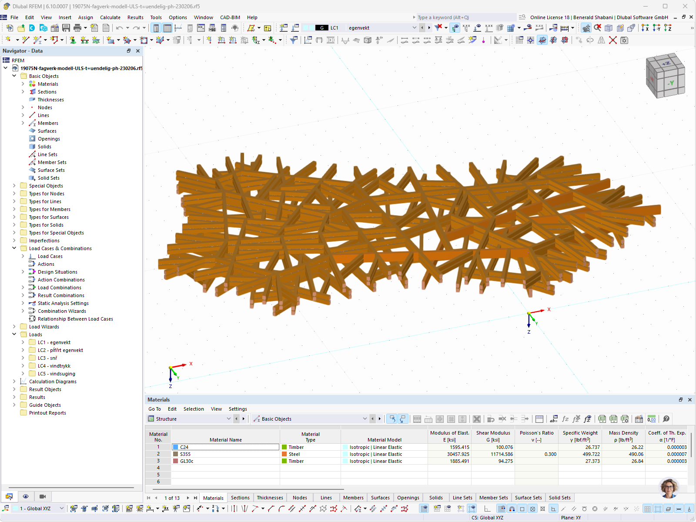696x522 pixels.
Task: Toggle the visibility eye icon below the Navigator
Action: (26, 496)
